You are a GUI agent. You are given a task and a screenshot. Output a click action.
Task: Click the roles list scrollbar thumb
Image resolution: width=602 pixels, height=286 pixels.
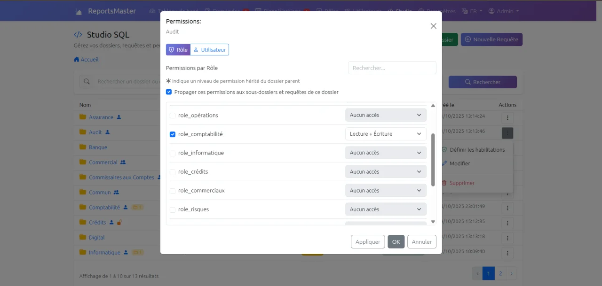pos(433,160)
